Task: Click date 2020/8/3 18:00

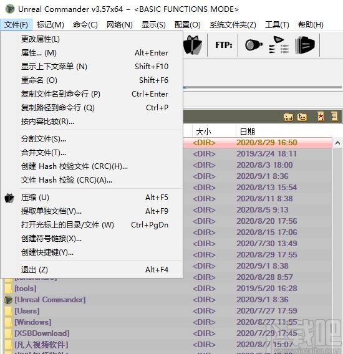Action: point(264,165)
